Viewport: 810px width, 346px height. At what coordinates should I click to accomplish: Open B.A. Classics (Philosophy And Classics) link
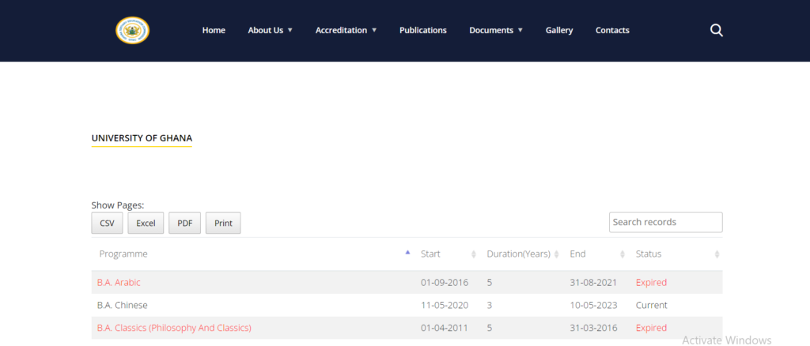pos(174,328)
